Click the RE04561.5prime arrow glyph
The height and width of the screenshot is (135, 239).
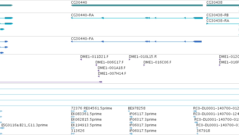(85, 111)
